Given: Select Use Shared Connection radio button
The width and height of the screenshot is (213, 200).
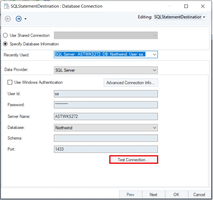Looking at the screenshot, I should 5,35.
